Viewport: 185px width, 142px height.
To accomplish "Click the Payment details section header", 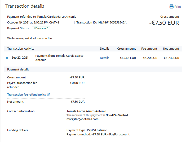I will (18, 69).
